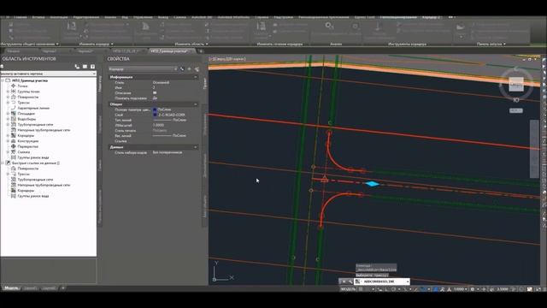Screen dimensions: 547x308
Task: Click the quick select icon in Свойства
Action: click(197, 69)
